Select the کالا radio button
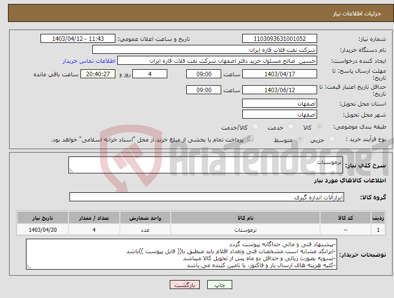This screenshot has width=394, height=298. [x=319, y=127]
